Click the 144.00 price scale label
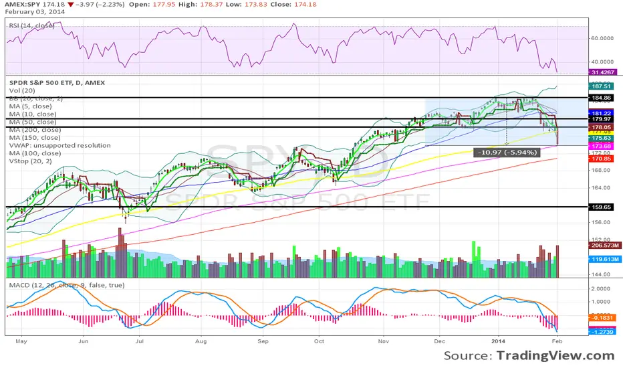Screen dimensions: 623x368 coord(601,274)
